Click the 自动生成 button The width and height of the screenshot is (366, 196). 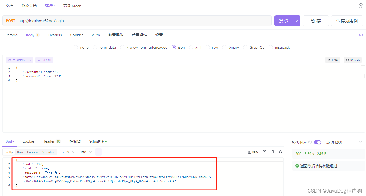(17, 60)
